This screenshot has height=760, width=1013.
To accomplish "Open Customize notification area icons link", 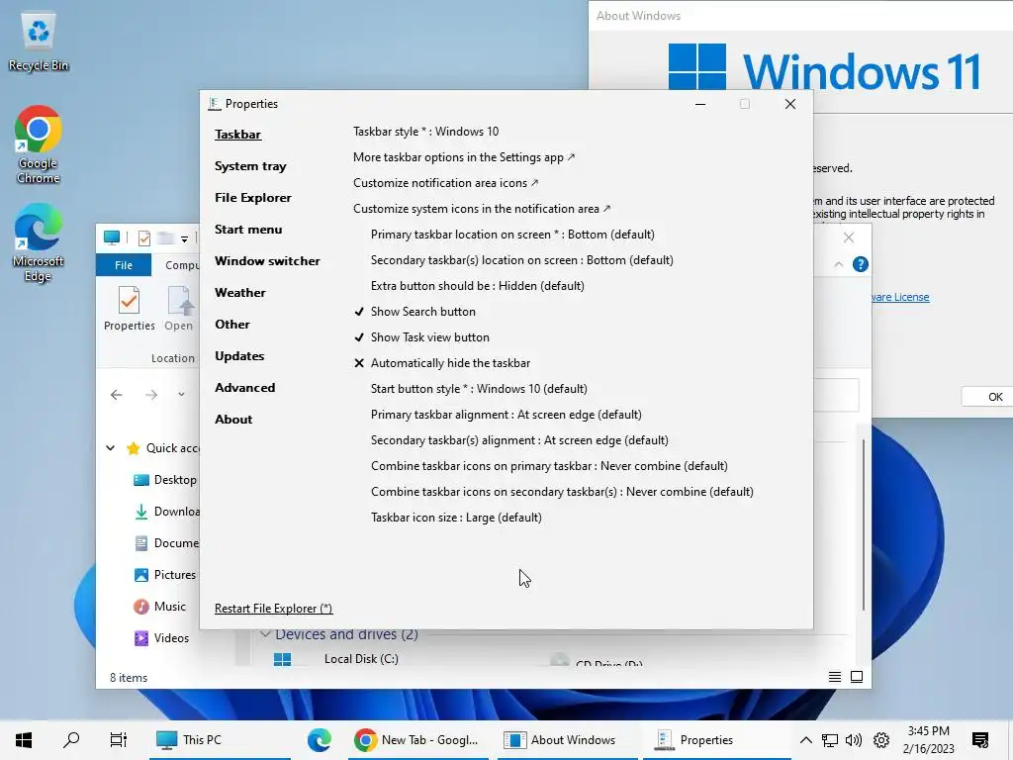I will (x=446, y=183).
